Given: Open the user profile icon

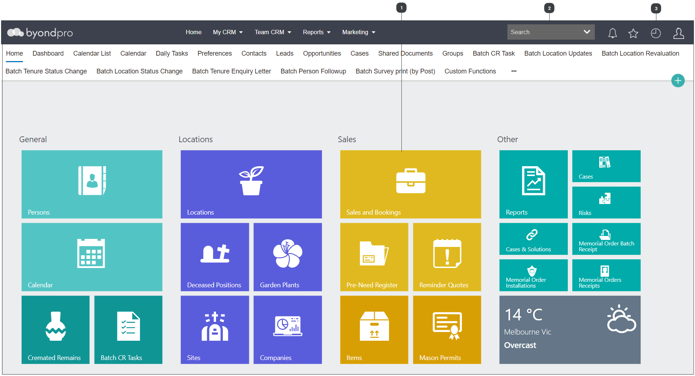Looking at the screenshot, I should tap(678, 33).
